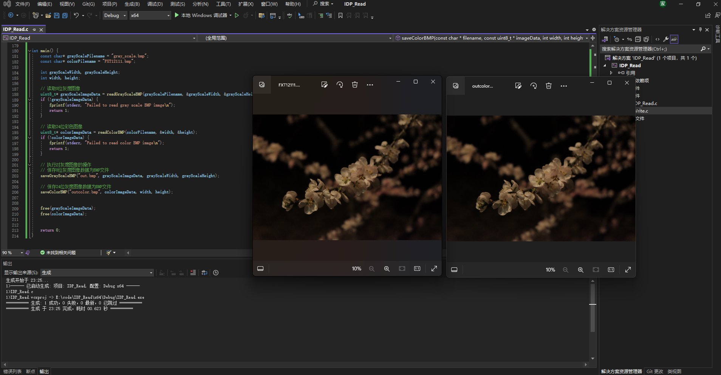Enter full screen in outcolor viewer
The width and height of the screenshot is (721, 375).
coord(628,270)
